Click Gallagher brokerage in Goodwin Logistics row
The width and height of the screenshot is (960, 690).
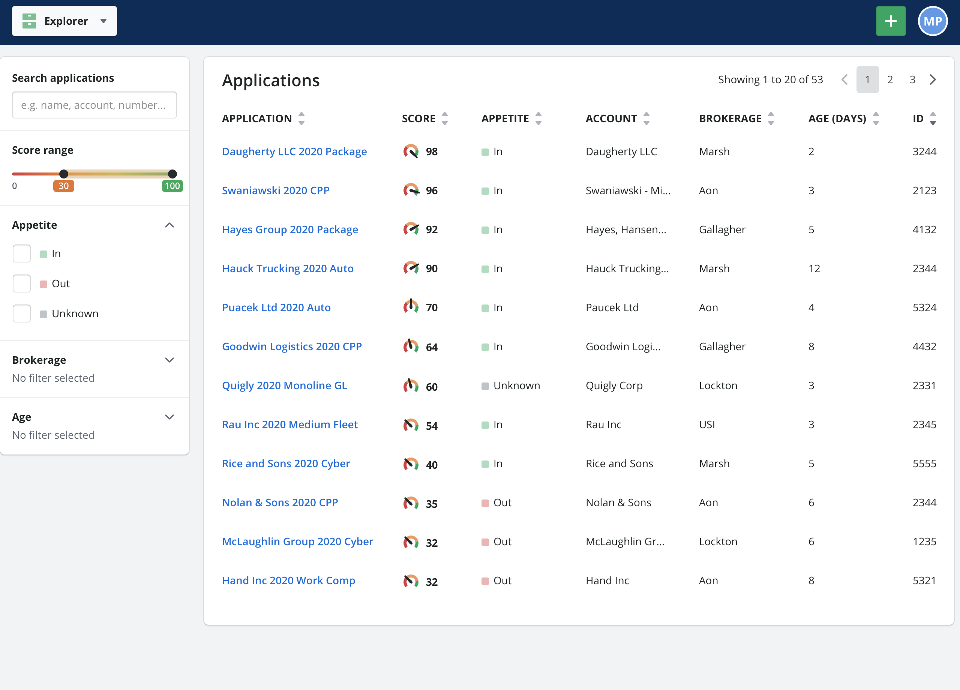pyautogui.click(x=722, y=347)
